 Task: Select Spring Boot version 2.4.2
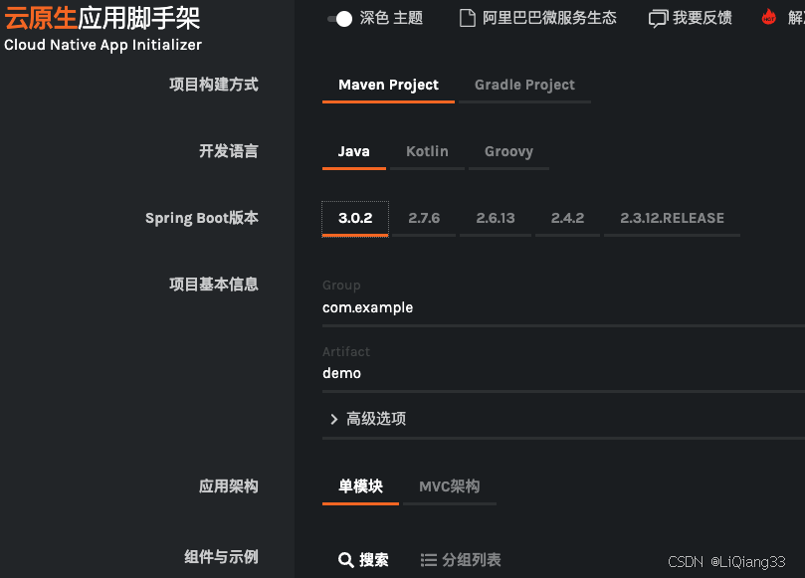point(567,219)
